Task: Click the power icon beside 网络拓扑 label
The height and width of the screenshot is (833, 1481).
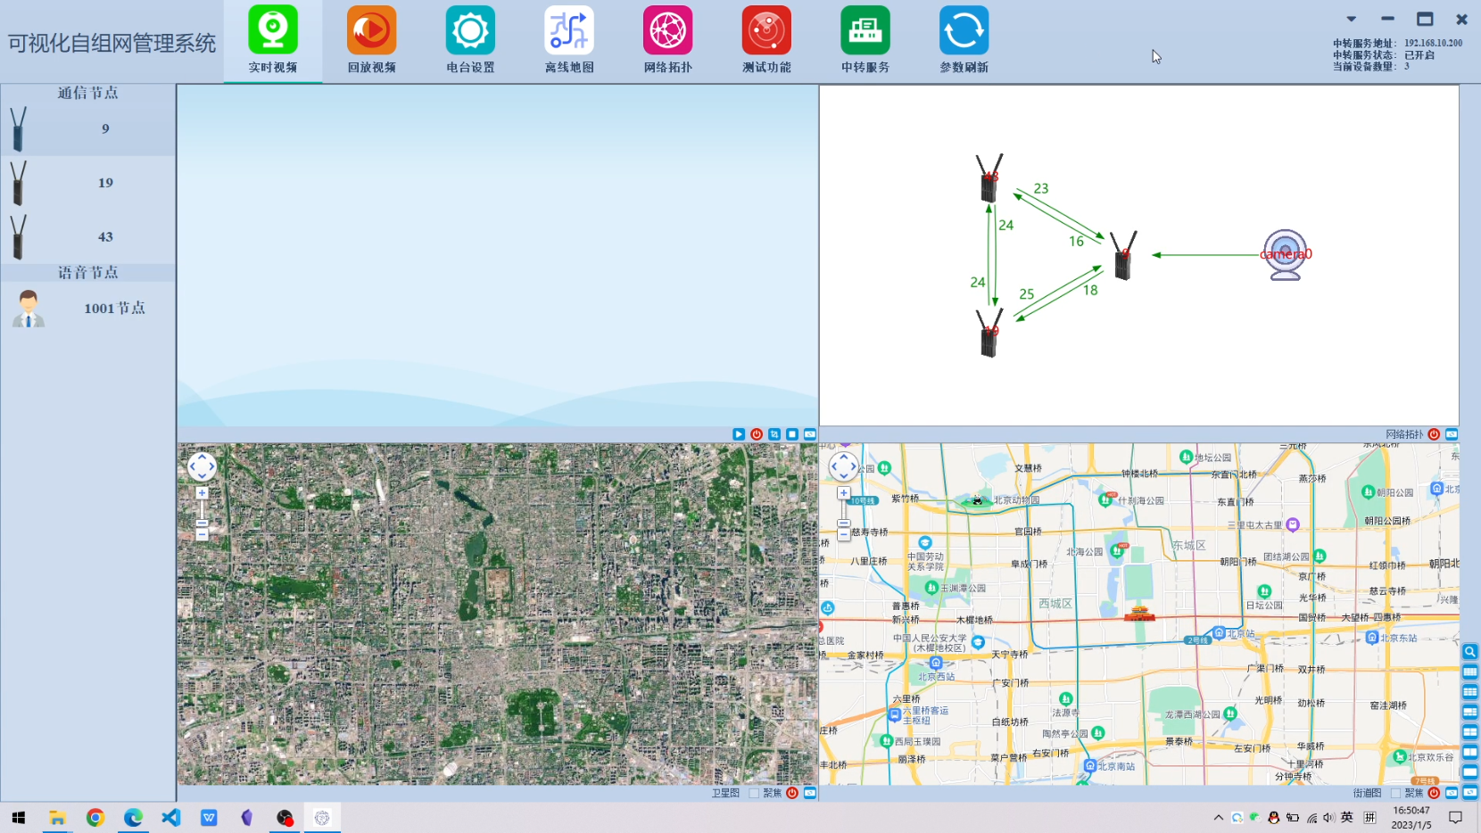Action: pos(1434,434)
